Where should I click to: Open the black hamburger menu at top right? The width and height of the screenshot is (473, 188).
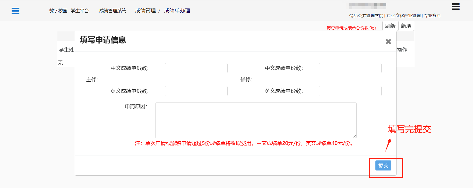(455, 7)
